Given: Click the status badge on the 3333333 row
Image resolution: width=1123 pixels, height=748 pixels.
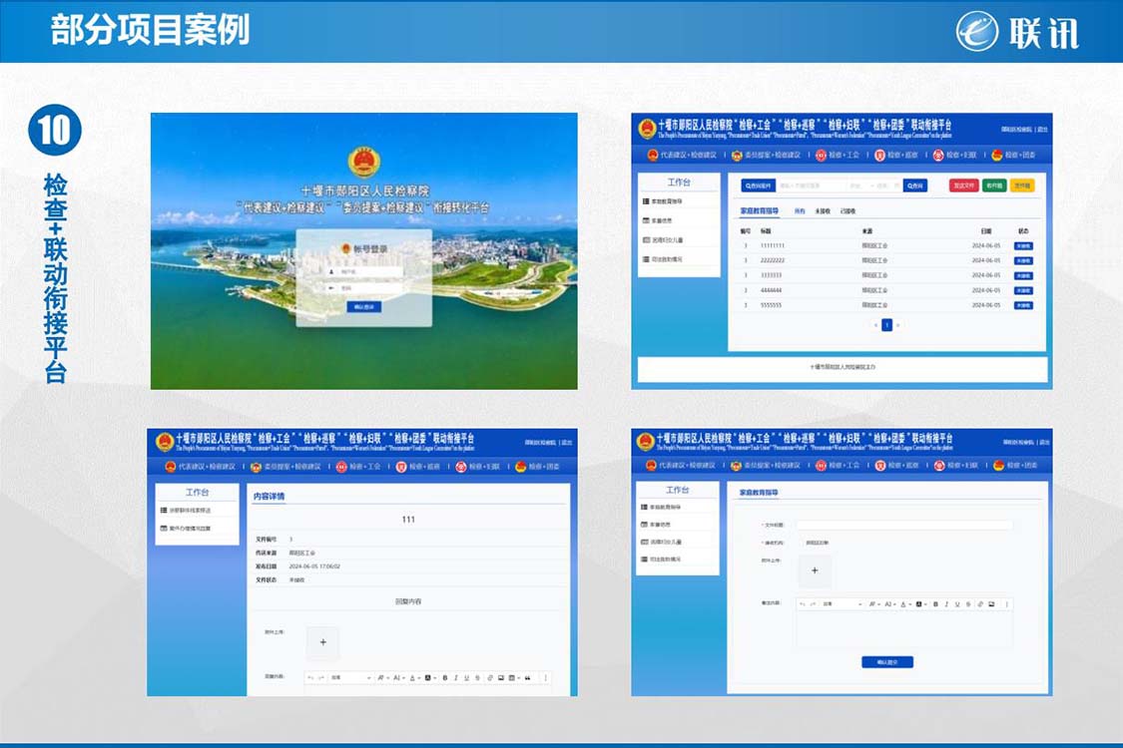Looking at the screenshot, I should tap(1023, 275).
